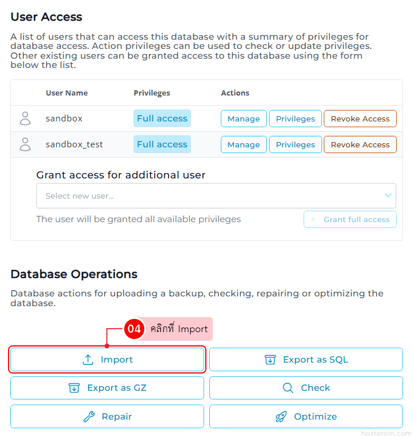414x438 pixels.
Task: Click the upload icon on Import
Action: tap(88, 360)
